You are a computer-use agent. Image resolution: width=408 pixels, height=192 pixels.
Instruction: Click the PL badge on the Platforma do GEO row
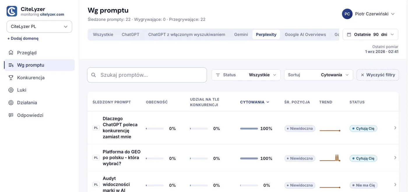[96, 158]
